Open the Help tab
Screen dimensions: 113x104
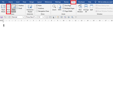[x=90, y=2]
